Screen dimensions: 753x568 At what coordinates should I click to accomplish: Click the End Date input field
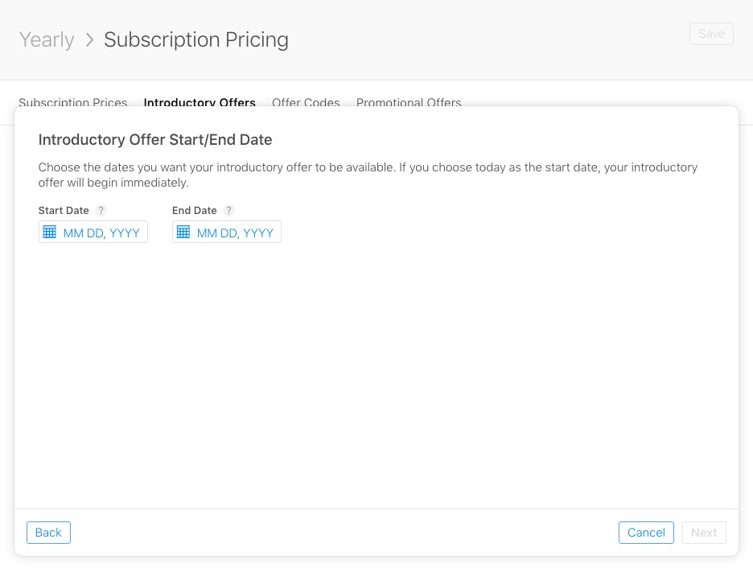pos(235,233)
